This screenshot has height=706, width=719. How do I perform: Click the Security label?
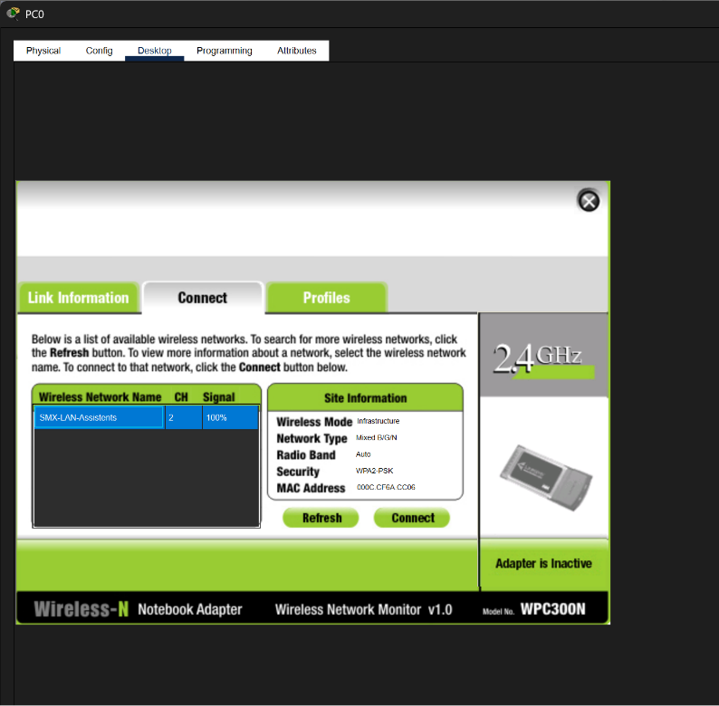[298, 472]
